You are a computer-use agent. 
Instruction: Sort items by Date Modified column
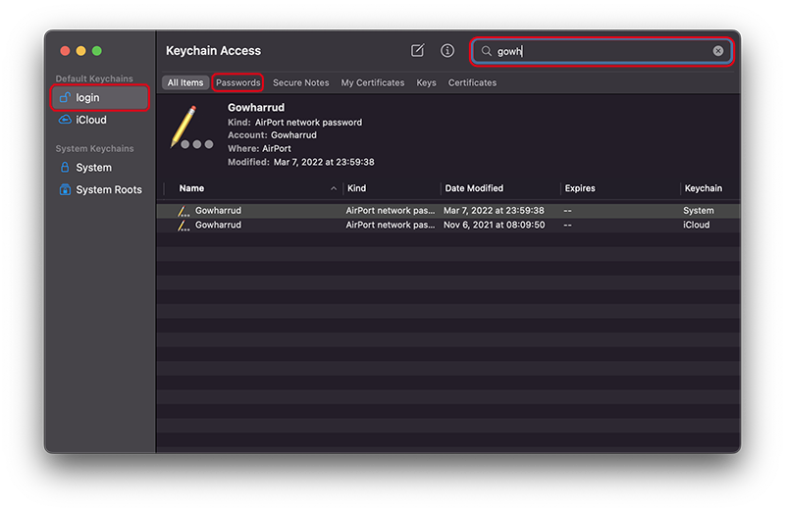point(474,188)
